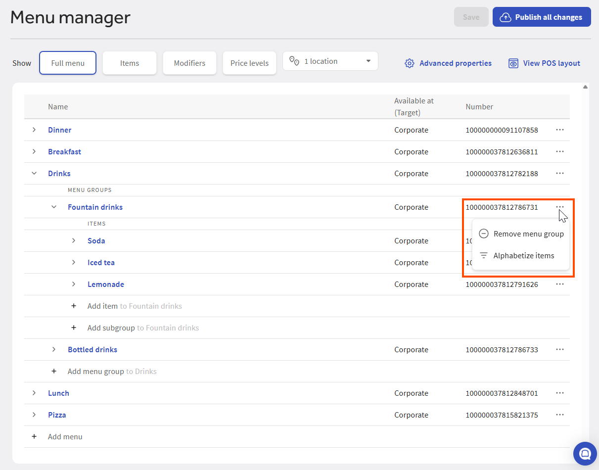
Task: Switch to the Price levels view
Action: 249,63
